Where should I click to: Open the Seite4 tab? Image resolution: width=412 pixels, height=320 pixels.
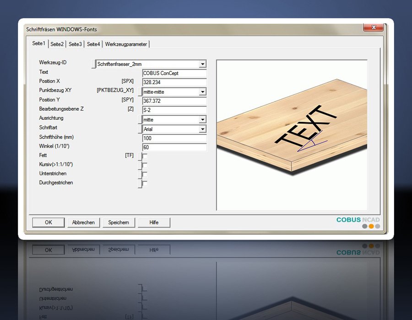tap(93, 44)
